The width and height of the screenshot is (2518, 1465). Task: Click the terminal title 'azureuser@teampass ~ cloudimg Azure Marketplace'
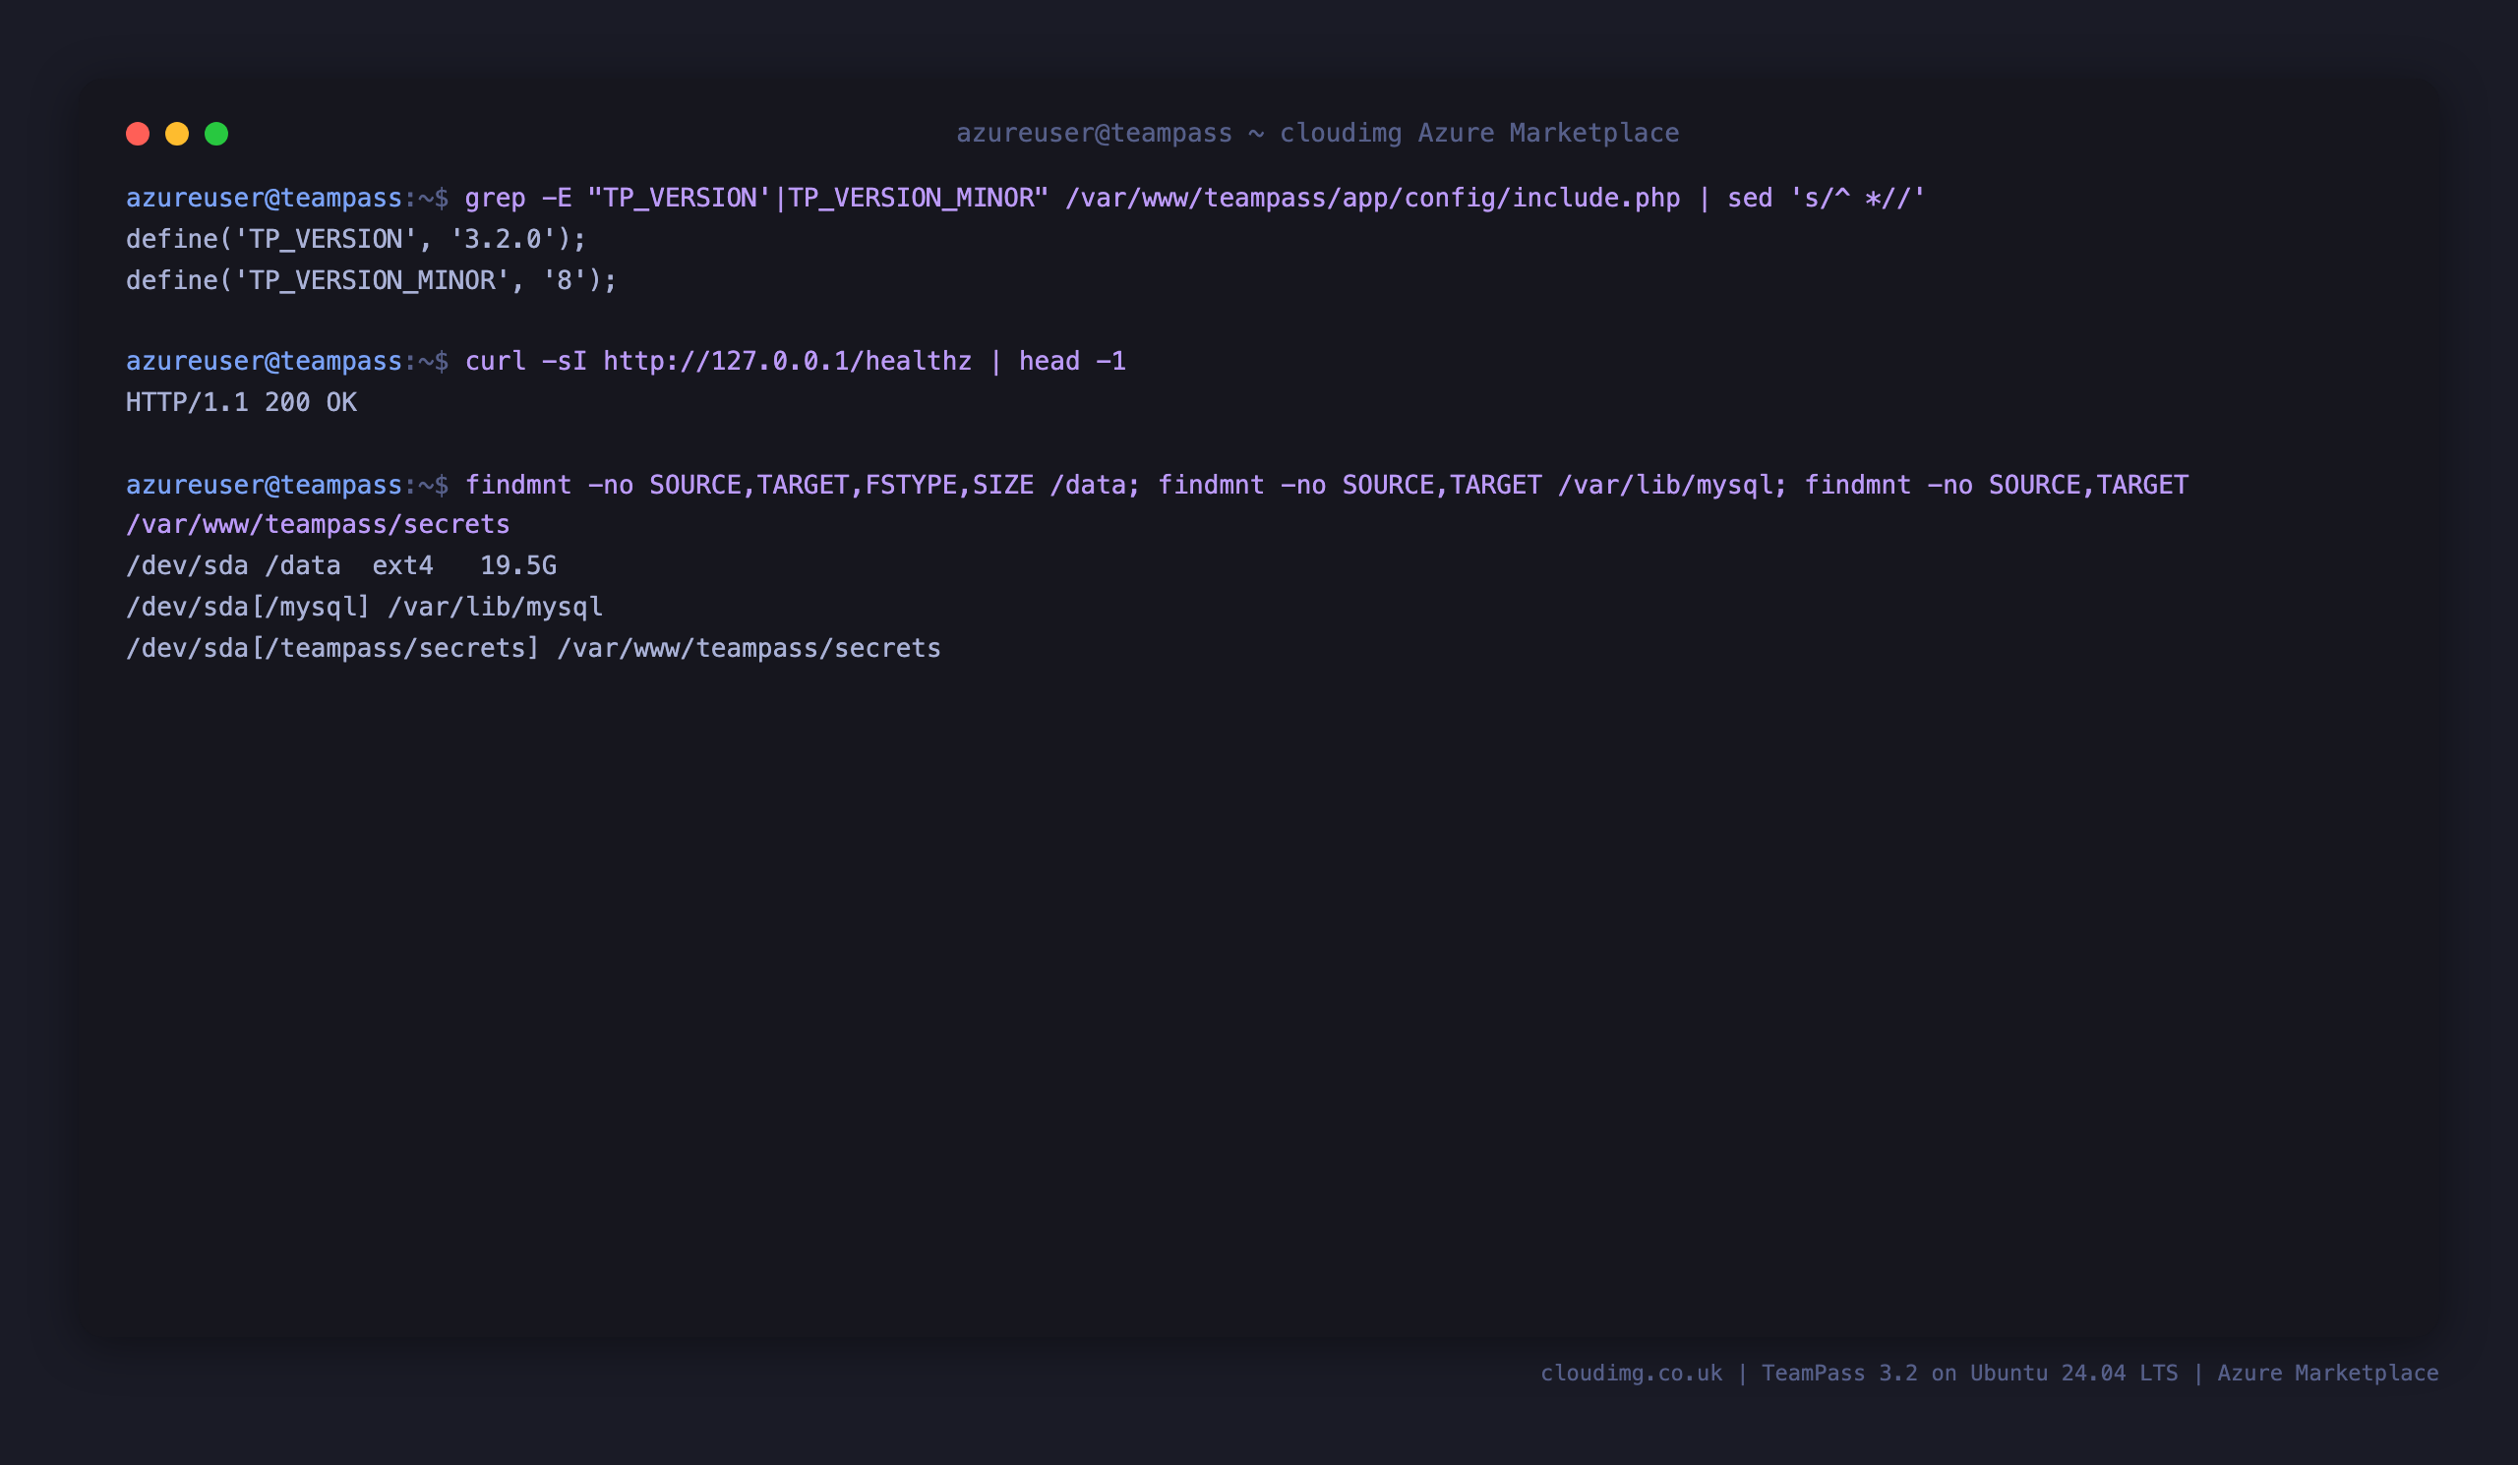point(1318,133)
